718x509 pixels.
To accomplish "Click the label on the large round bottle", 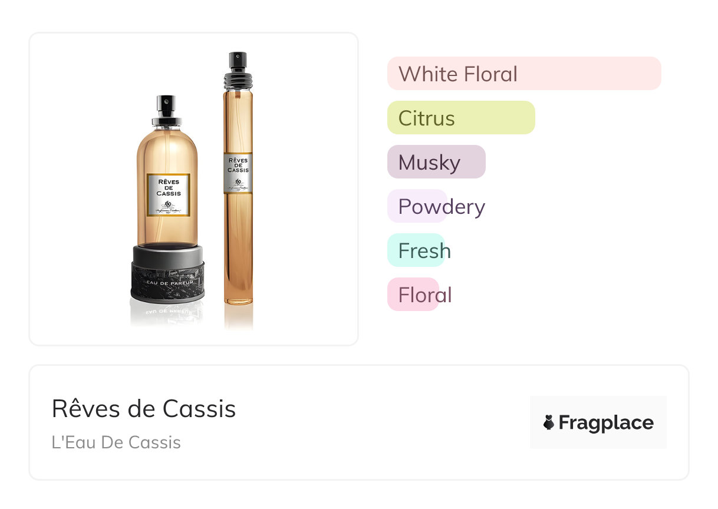I will 168,195.
